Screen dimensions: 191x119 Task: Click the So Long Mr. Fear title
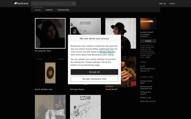pos(43,51)
